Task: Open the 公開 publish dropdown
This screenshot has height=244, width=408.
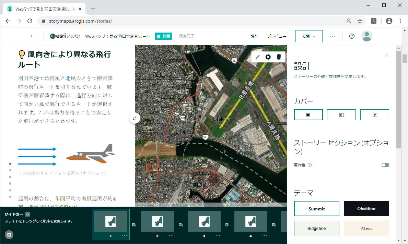Action: pos(308,36)
